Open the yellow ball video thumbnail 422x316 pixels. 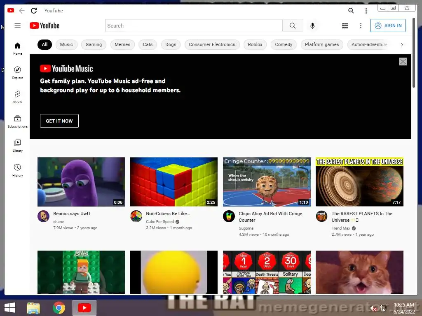coord(174,272)
